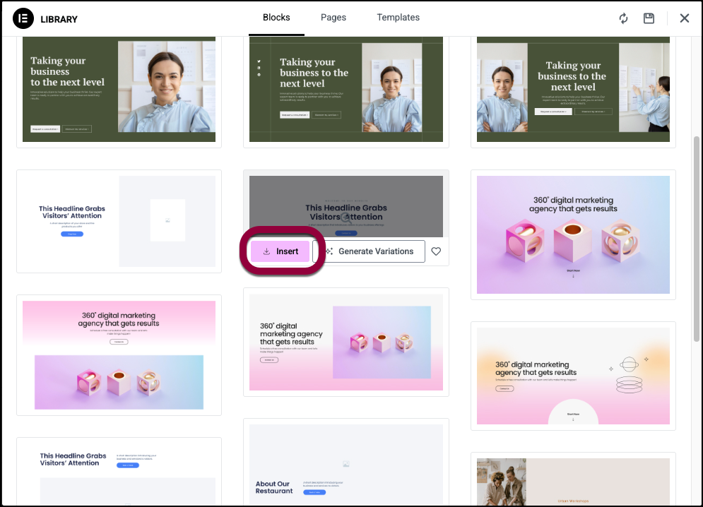Select centered green business block with two photos
The width and height of the screenshot is (703, 507).
coord(573,89)
